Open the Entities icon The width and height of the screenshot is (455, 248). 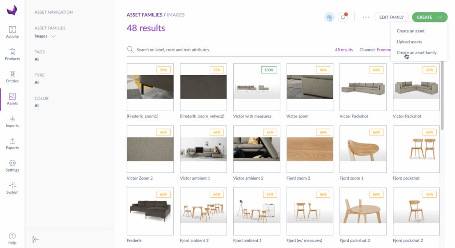12,74
